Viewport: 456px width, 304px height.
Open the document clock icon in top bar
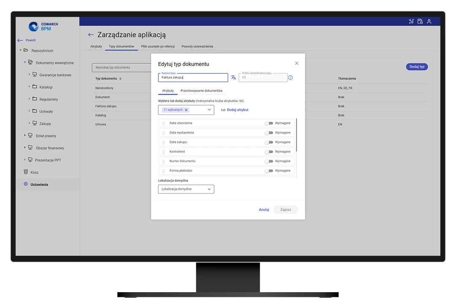[420, 22]
